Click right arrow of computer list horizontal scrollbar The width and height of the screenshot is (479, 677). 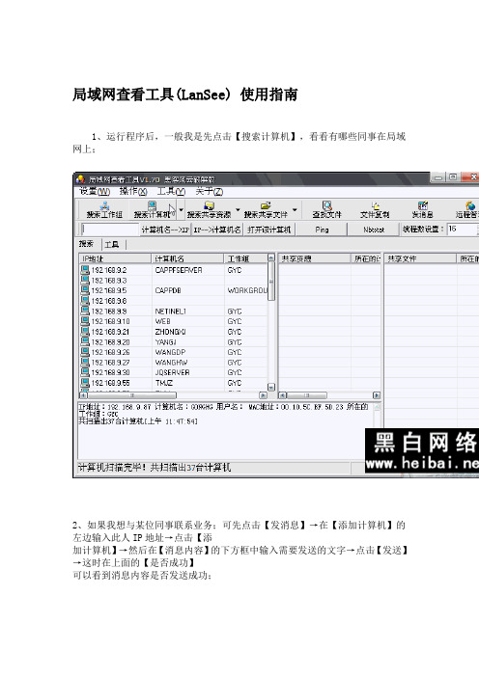pos(263,395)
